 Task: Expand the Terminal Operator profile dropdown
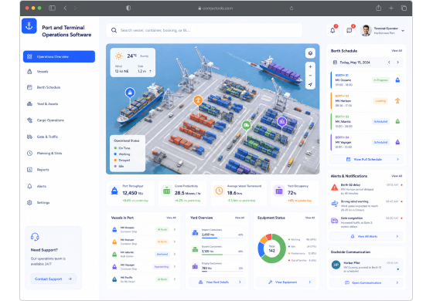pos(403,31)
